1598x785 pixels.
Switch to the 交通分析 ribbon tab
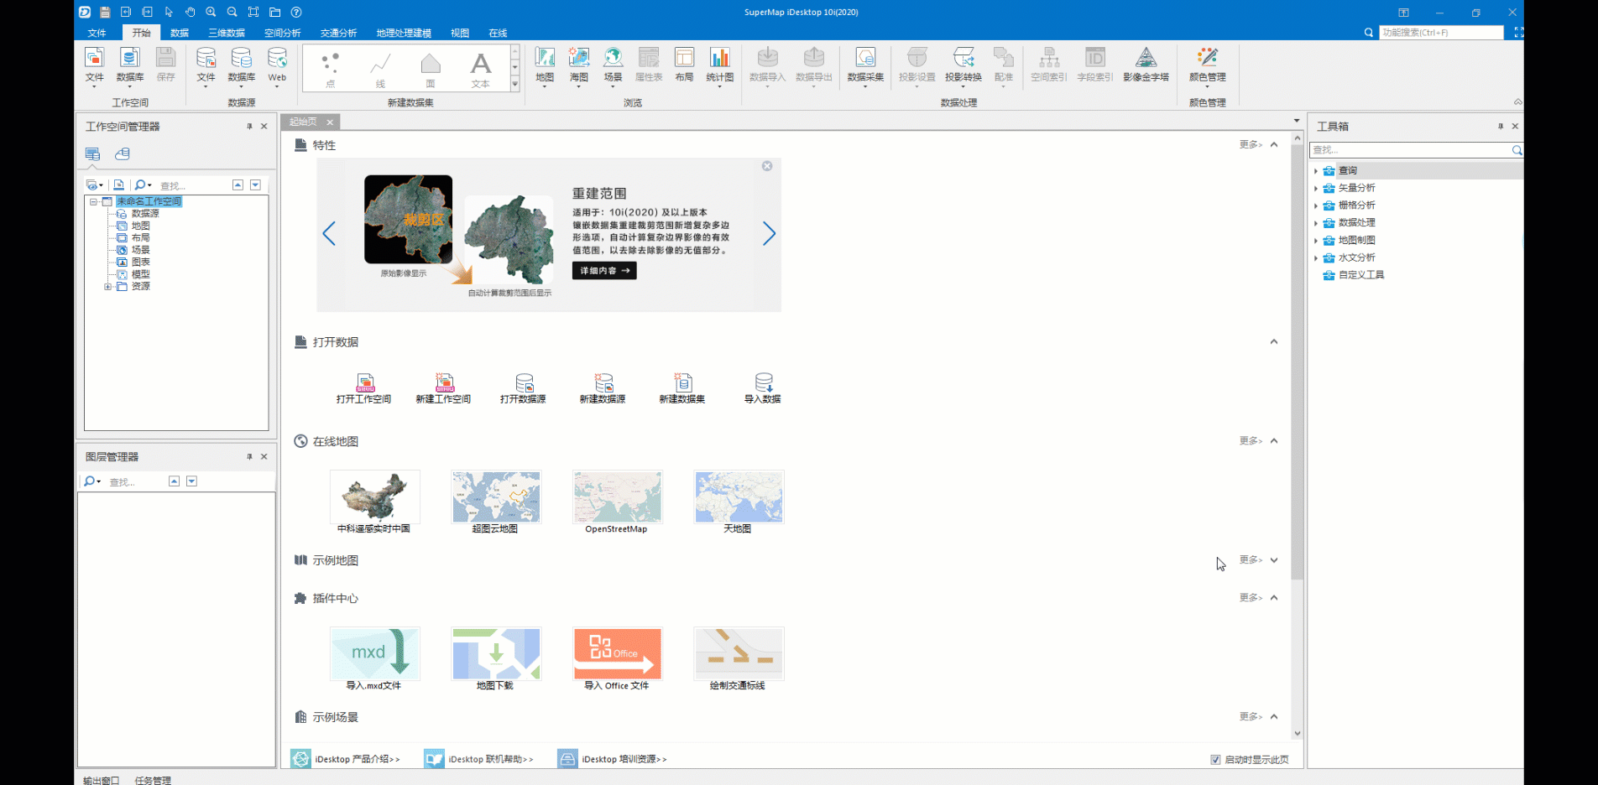[338, 33]
